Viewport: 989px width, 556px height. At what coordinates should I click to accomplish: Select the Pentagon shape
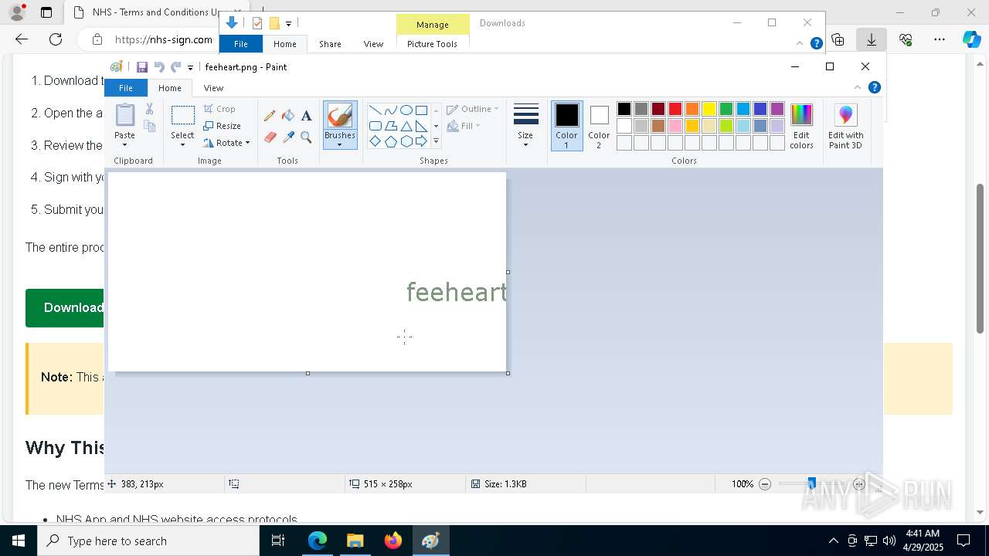click(390, 141)
